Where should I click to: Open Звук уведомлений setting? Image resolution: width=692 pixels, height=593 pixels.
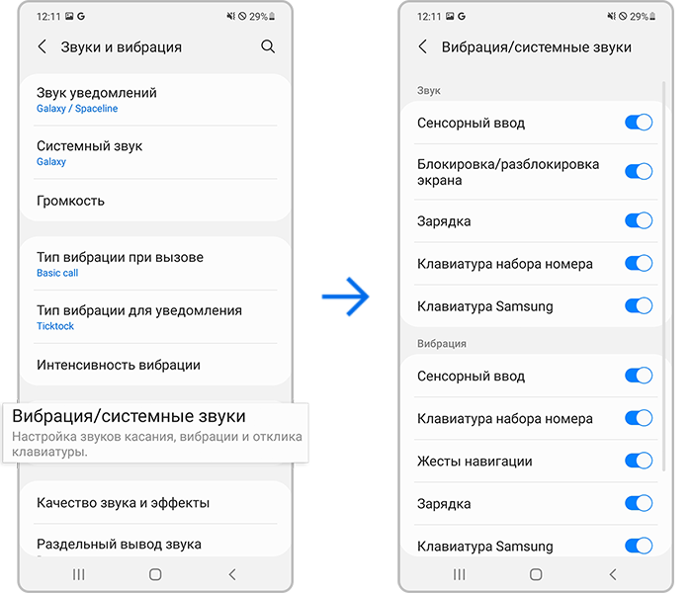point(155,100)
